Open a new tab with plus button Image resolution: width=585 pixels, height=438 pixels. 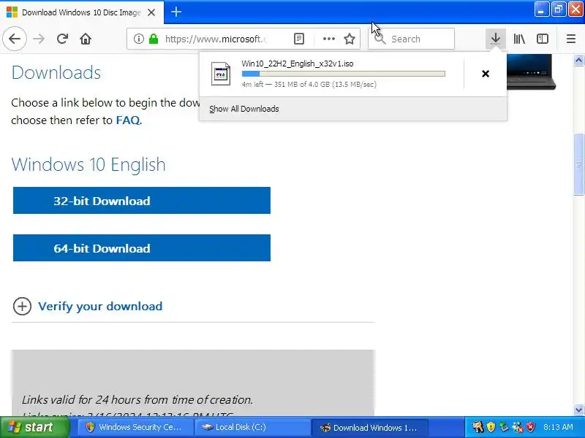176,12
